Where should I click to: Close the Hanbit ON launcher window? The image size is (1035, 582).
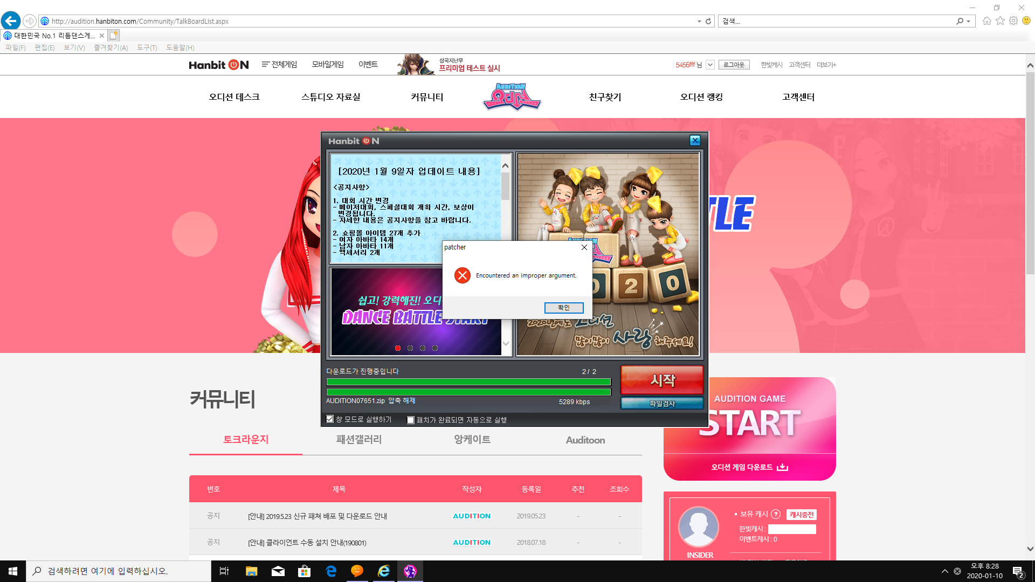pos(695,141)
